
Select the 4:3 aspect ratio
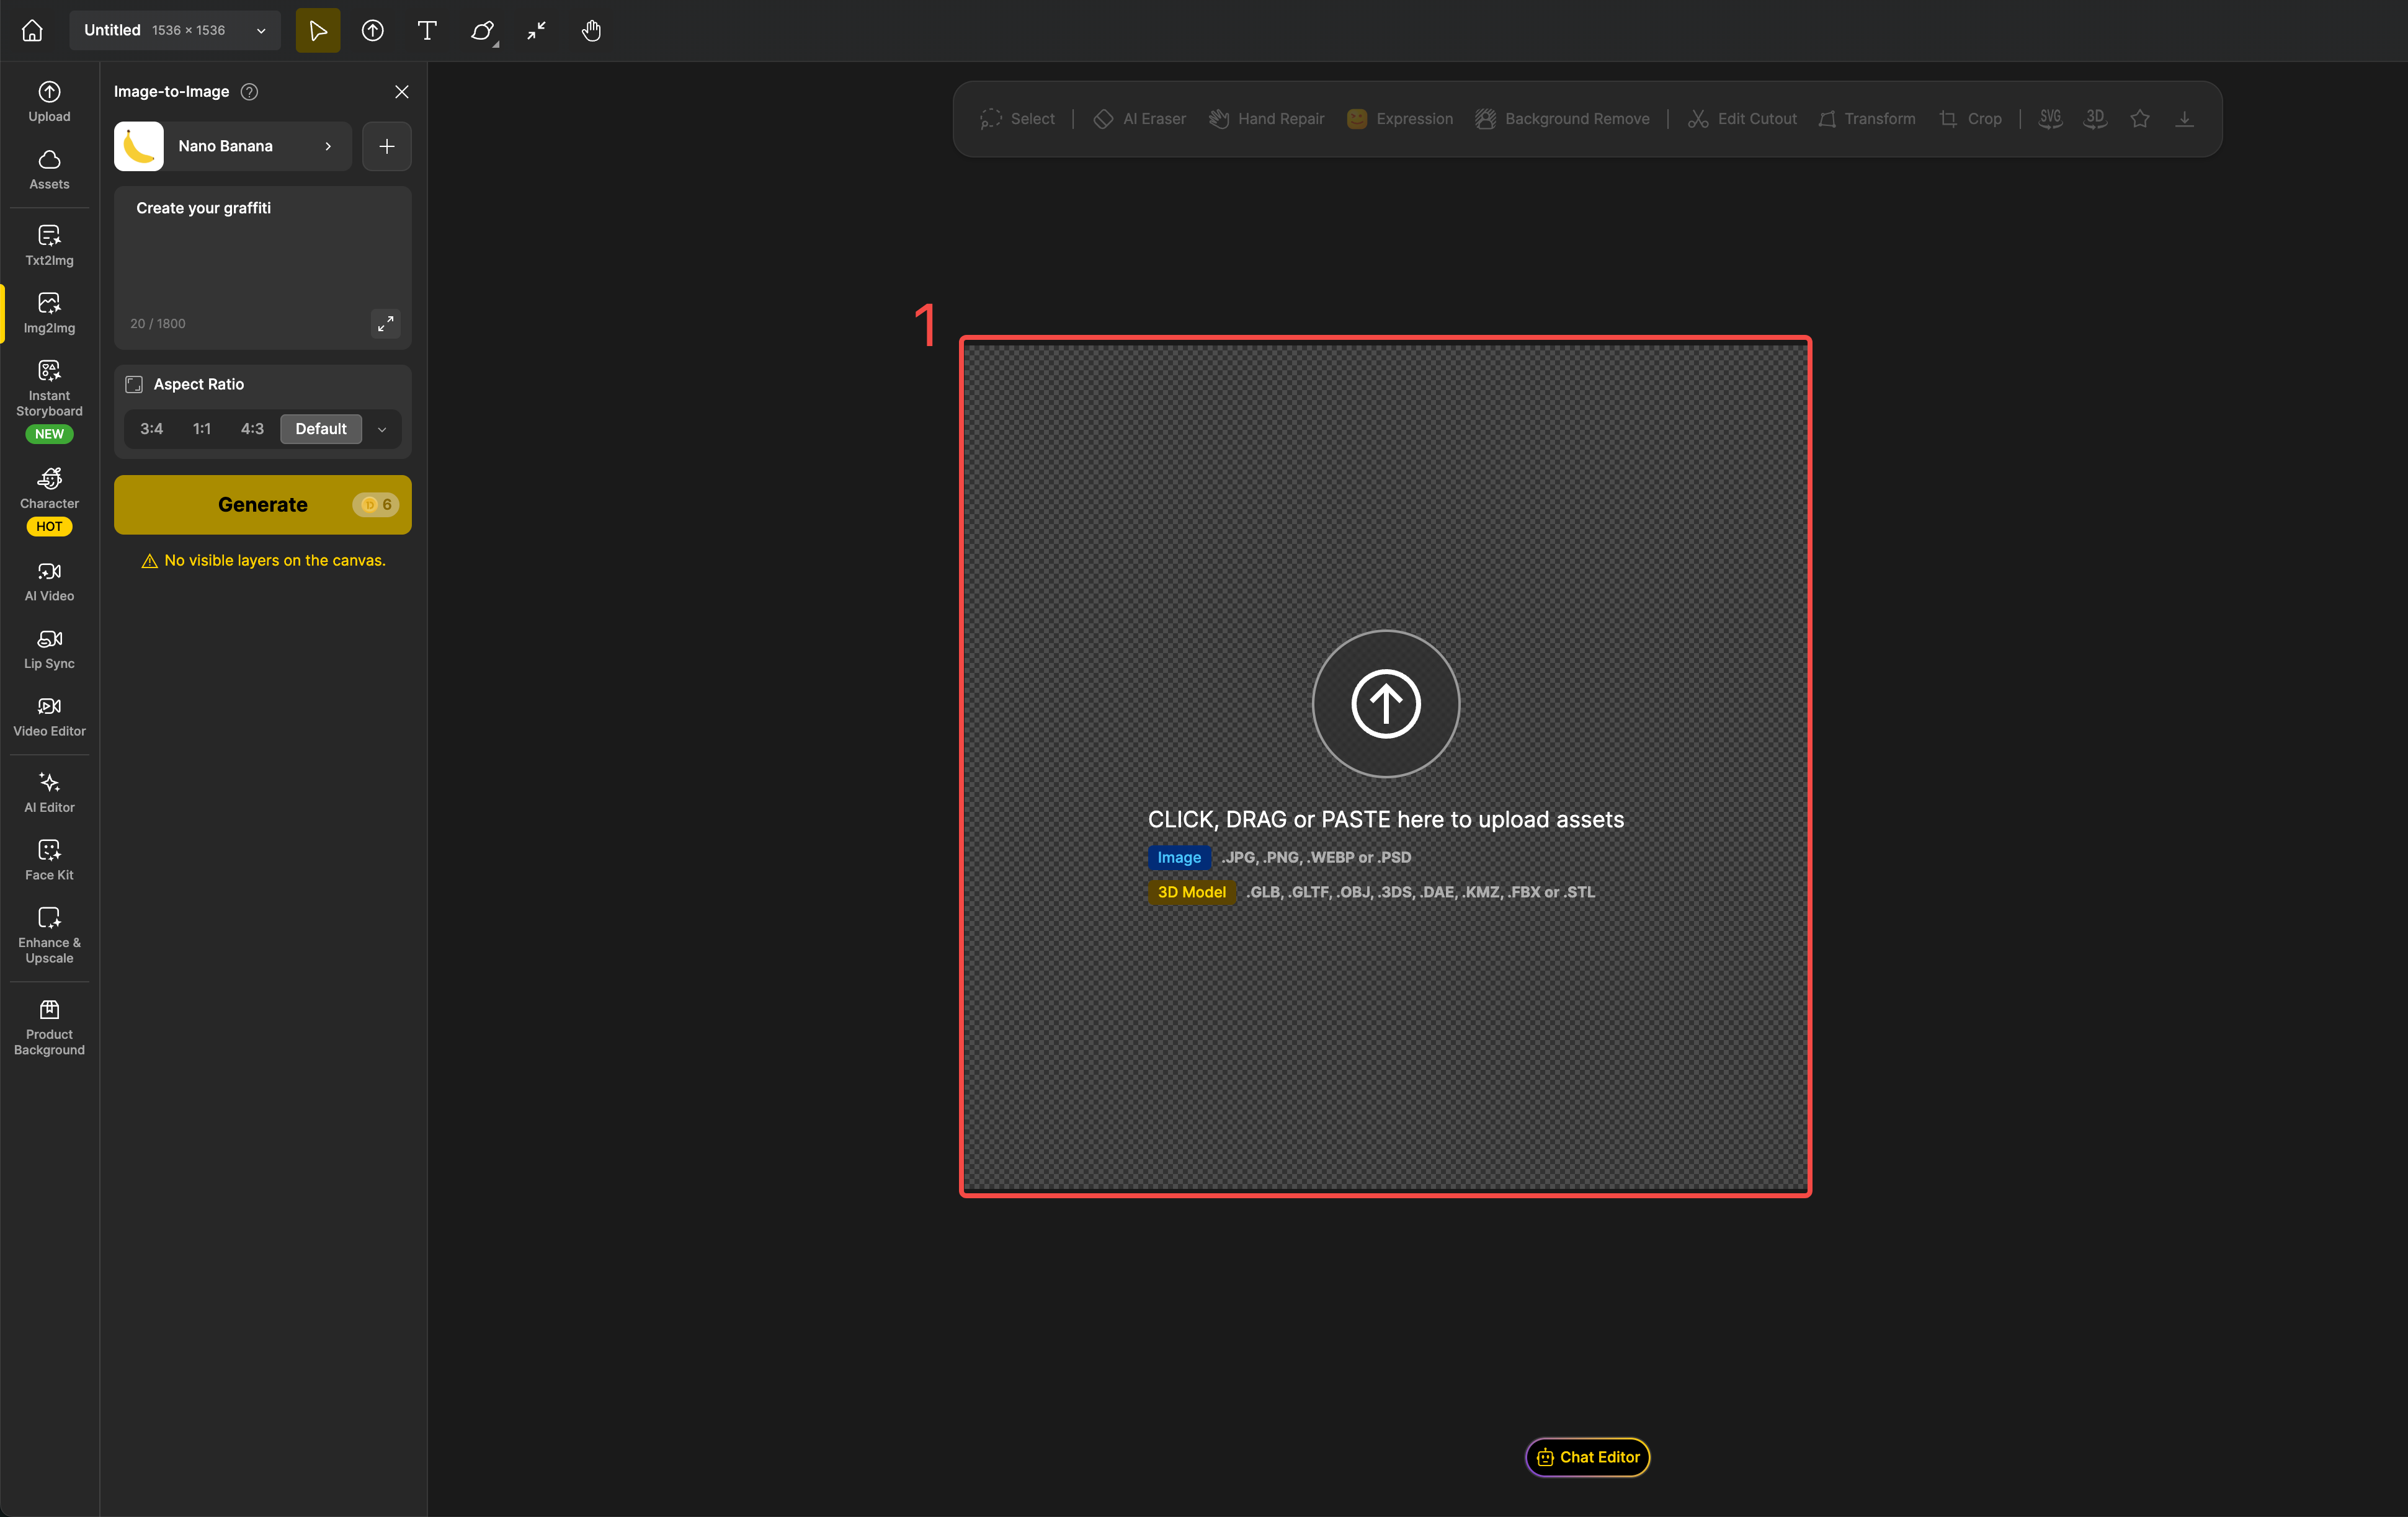point(252,428)
